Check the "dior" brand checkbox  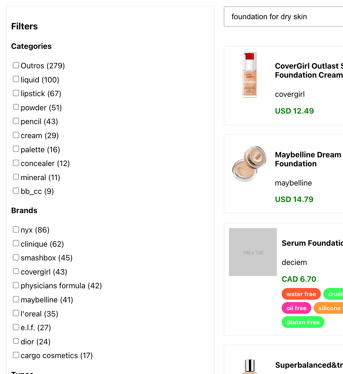pos(16,341)
